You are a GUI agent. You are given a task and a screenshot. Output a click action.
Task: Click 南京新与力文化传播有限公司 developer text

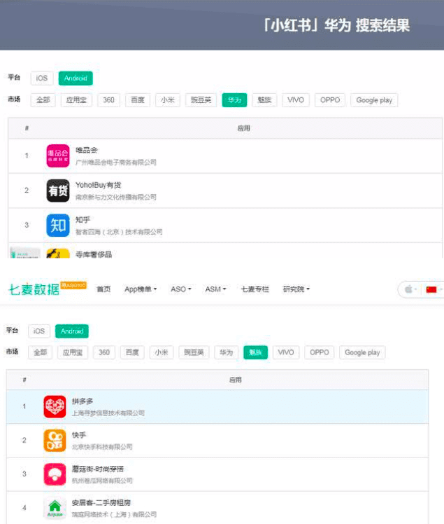click(x=116, y=197)
